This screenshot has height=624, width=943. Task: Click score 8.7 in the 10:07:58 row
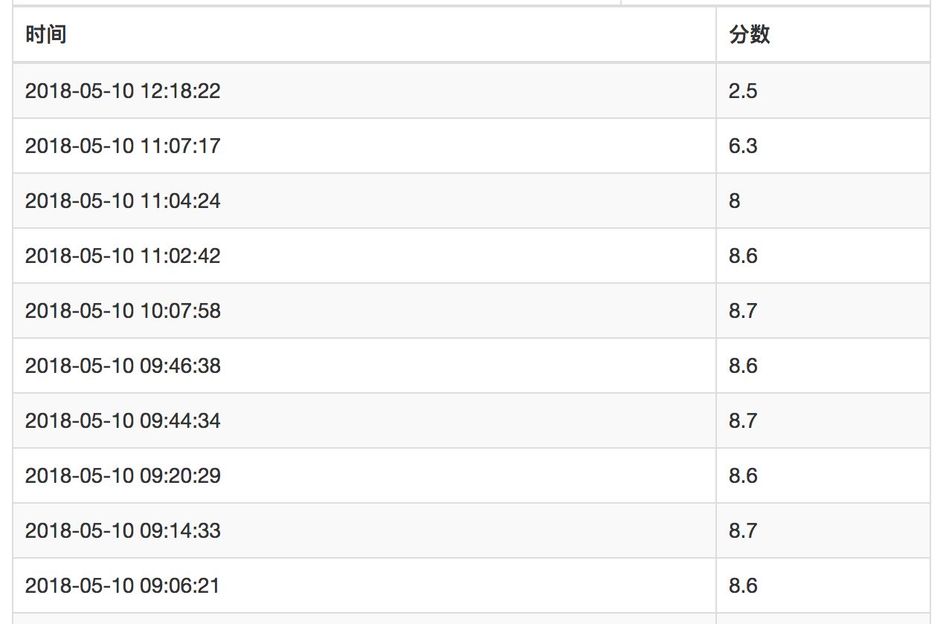(x=823, y=311)
